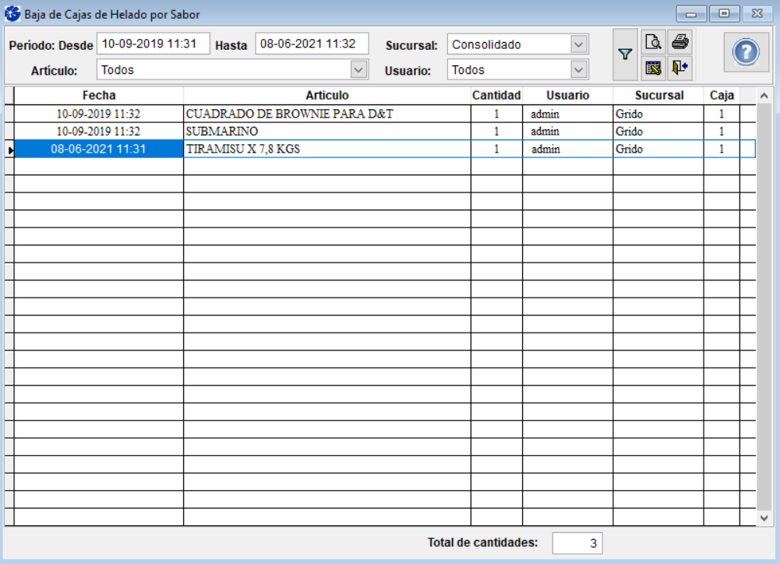The width and height of the screenshot is (780, 564).
Task: Apply the filter using the funnel icon
Action: [x=625, y=55]
